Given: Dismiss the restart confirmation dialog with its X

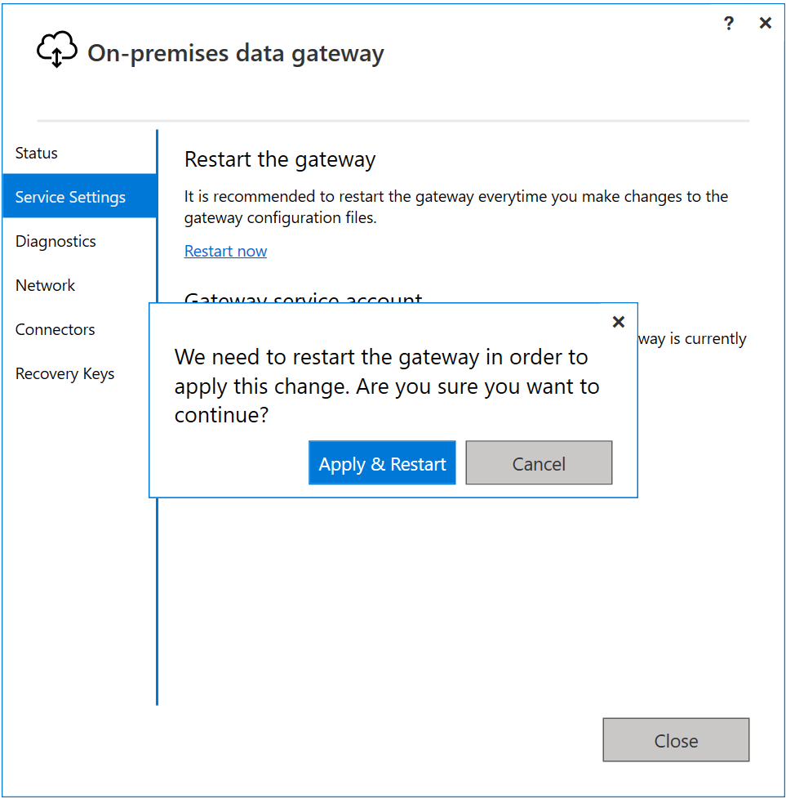Looking at the screenshot, I should coord(619,322).
